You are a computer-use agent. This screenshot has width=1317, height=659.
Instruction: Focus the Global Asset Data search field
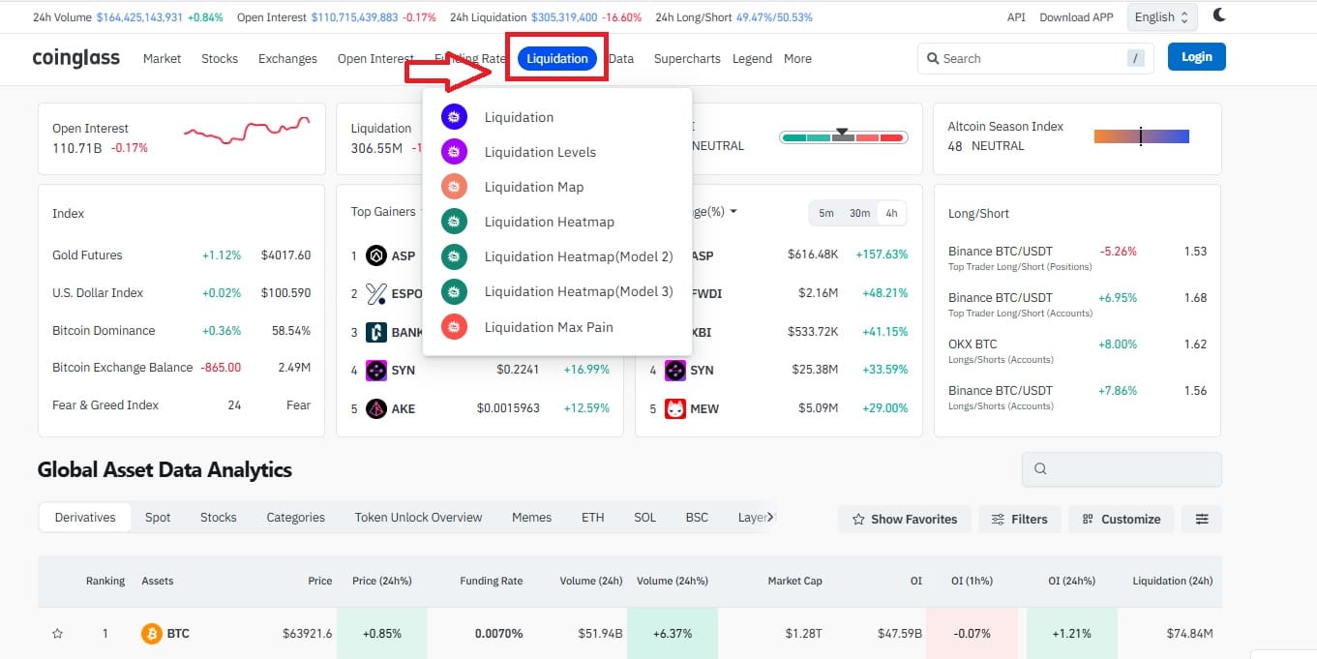click(1122, 469)
